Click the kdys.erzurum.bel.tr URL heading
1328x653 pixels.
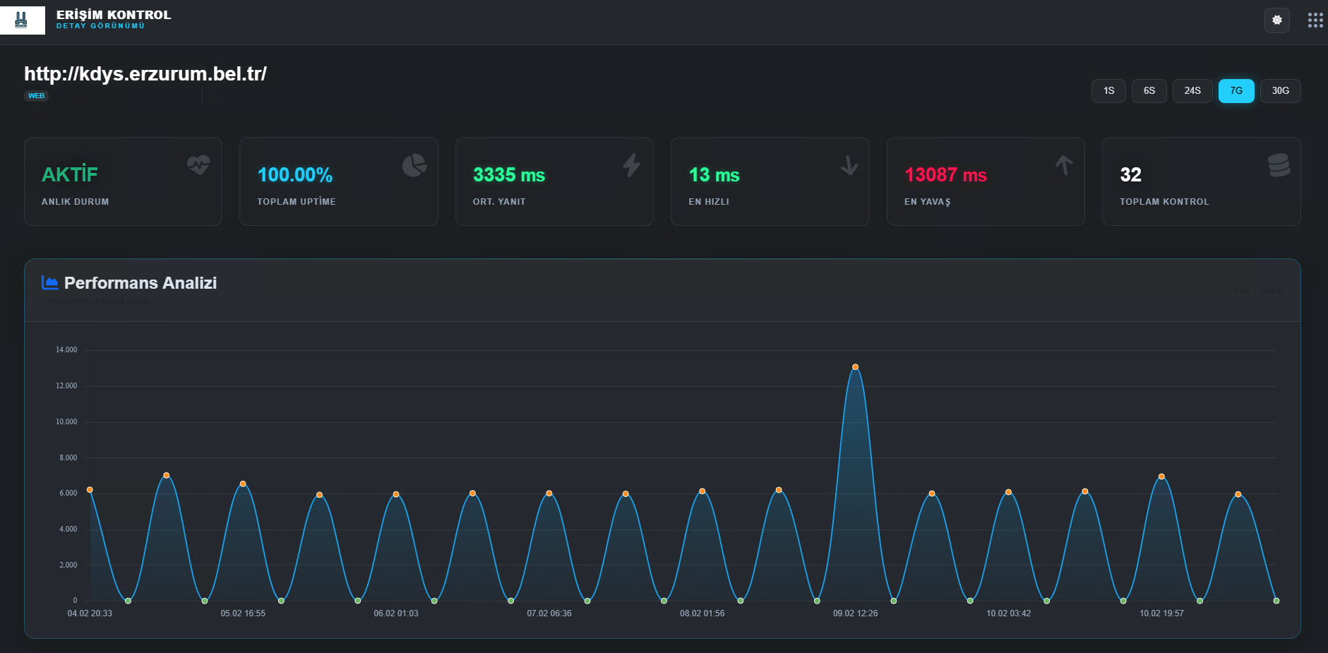145,74
